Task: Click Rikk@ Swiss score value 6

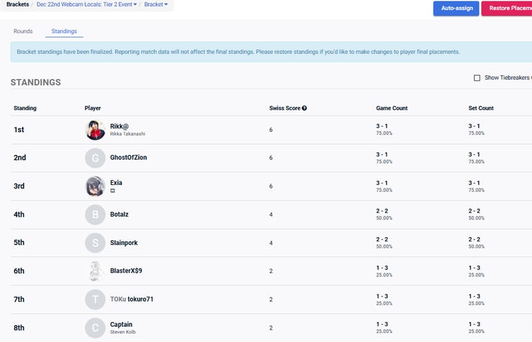Action: tap(271, 130)
